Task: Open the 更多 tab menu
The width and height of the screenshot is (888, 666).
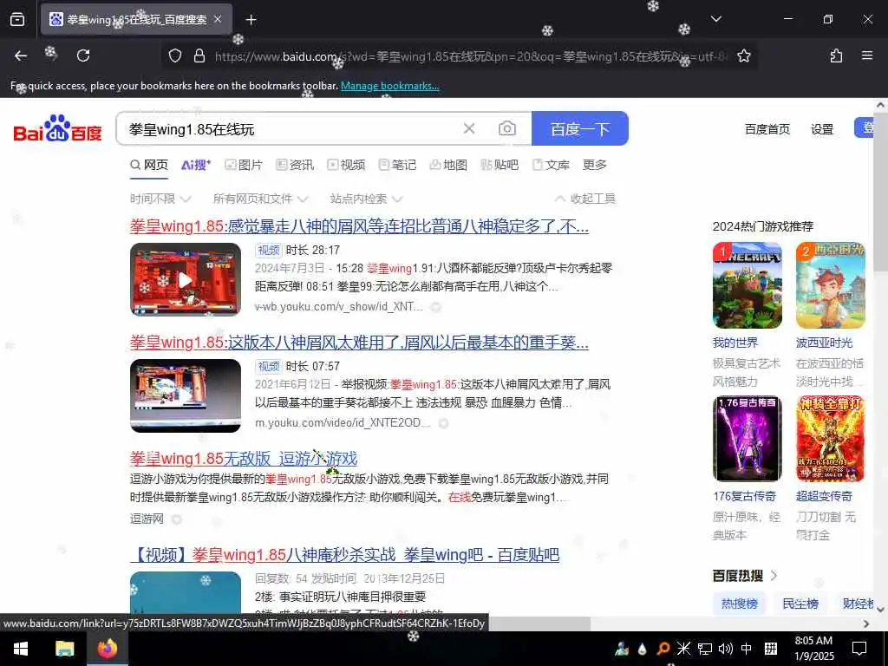Action: [x=595, y=165]
